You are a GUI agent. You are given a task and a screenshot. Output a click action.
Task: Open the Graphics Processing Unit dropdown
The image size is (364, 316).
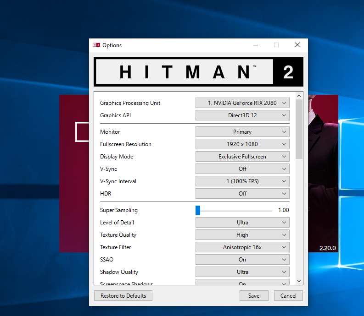pos(242,103)
